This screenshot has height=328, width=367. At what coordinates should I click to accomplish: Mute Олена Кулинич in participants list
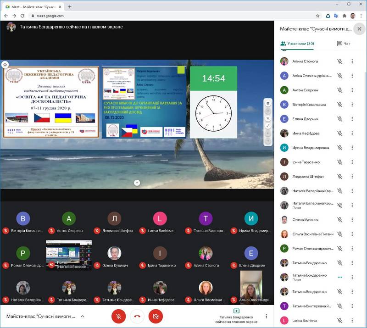point(339,220)
